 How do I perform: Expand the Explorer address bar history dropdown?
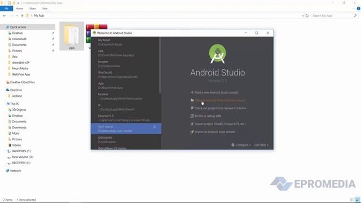tap(303, 16)
